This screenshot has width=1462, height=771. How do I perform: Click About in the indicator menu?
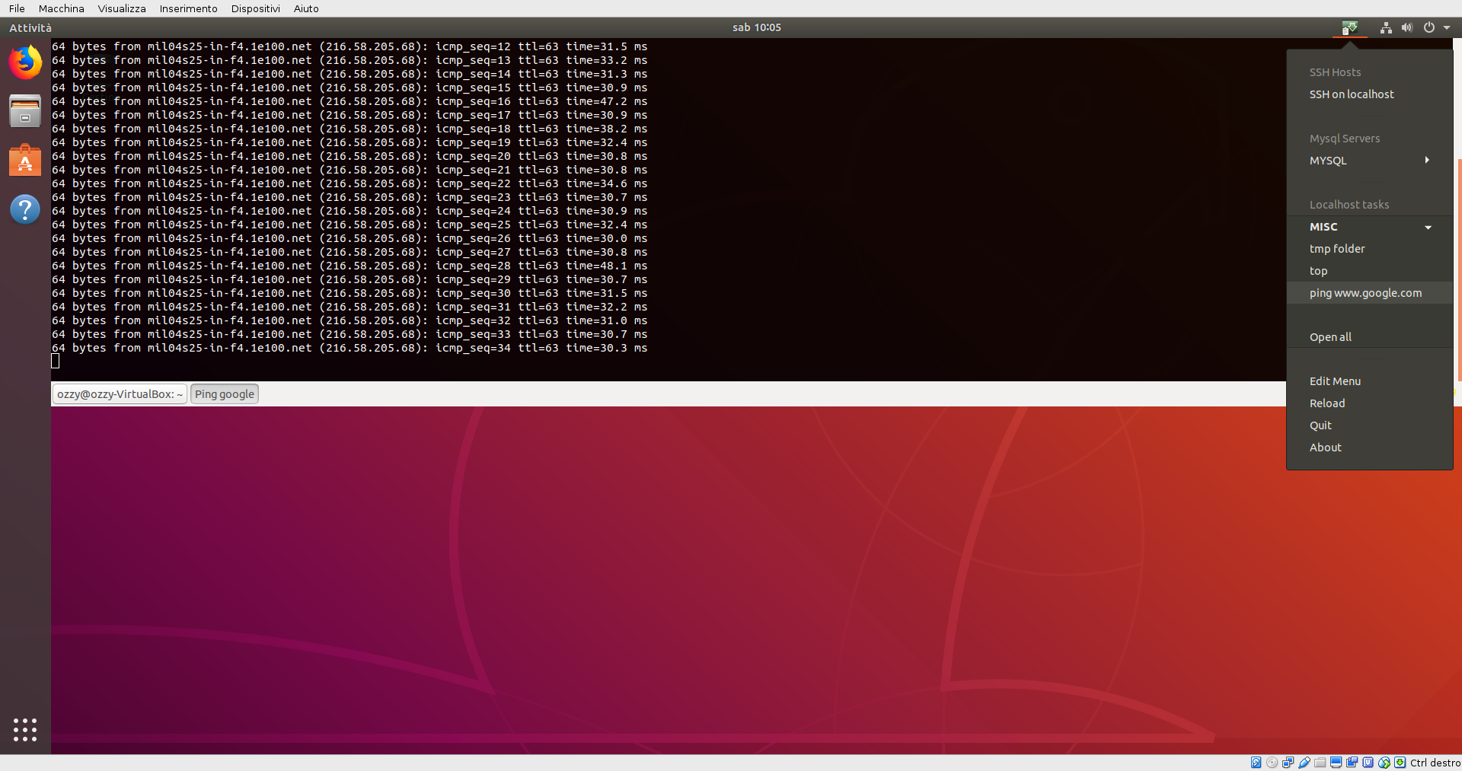pos(1370,448)
